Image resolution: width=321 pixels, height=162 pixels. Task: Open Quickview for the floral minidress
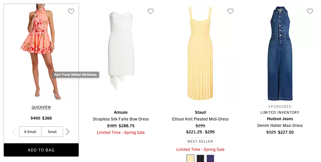(41, 107)
